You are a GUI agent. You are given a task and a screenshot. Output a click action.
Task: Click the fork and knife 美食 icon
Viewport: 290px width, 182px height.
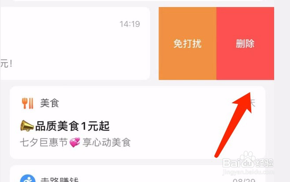28,103
